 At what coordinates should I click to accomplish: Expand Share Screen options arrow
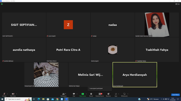86,94
